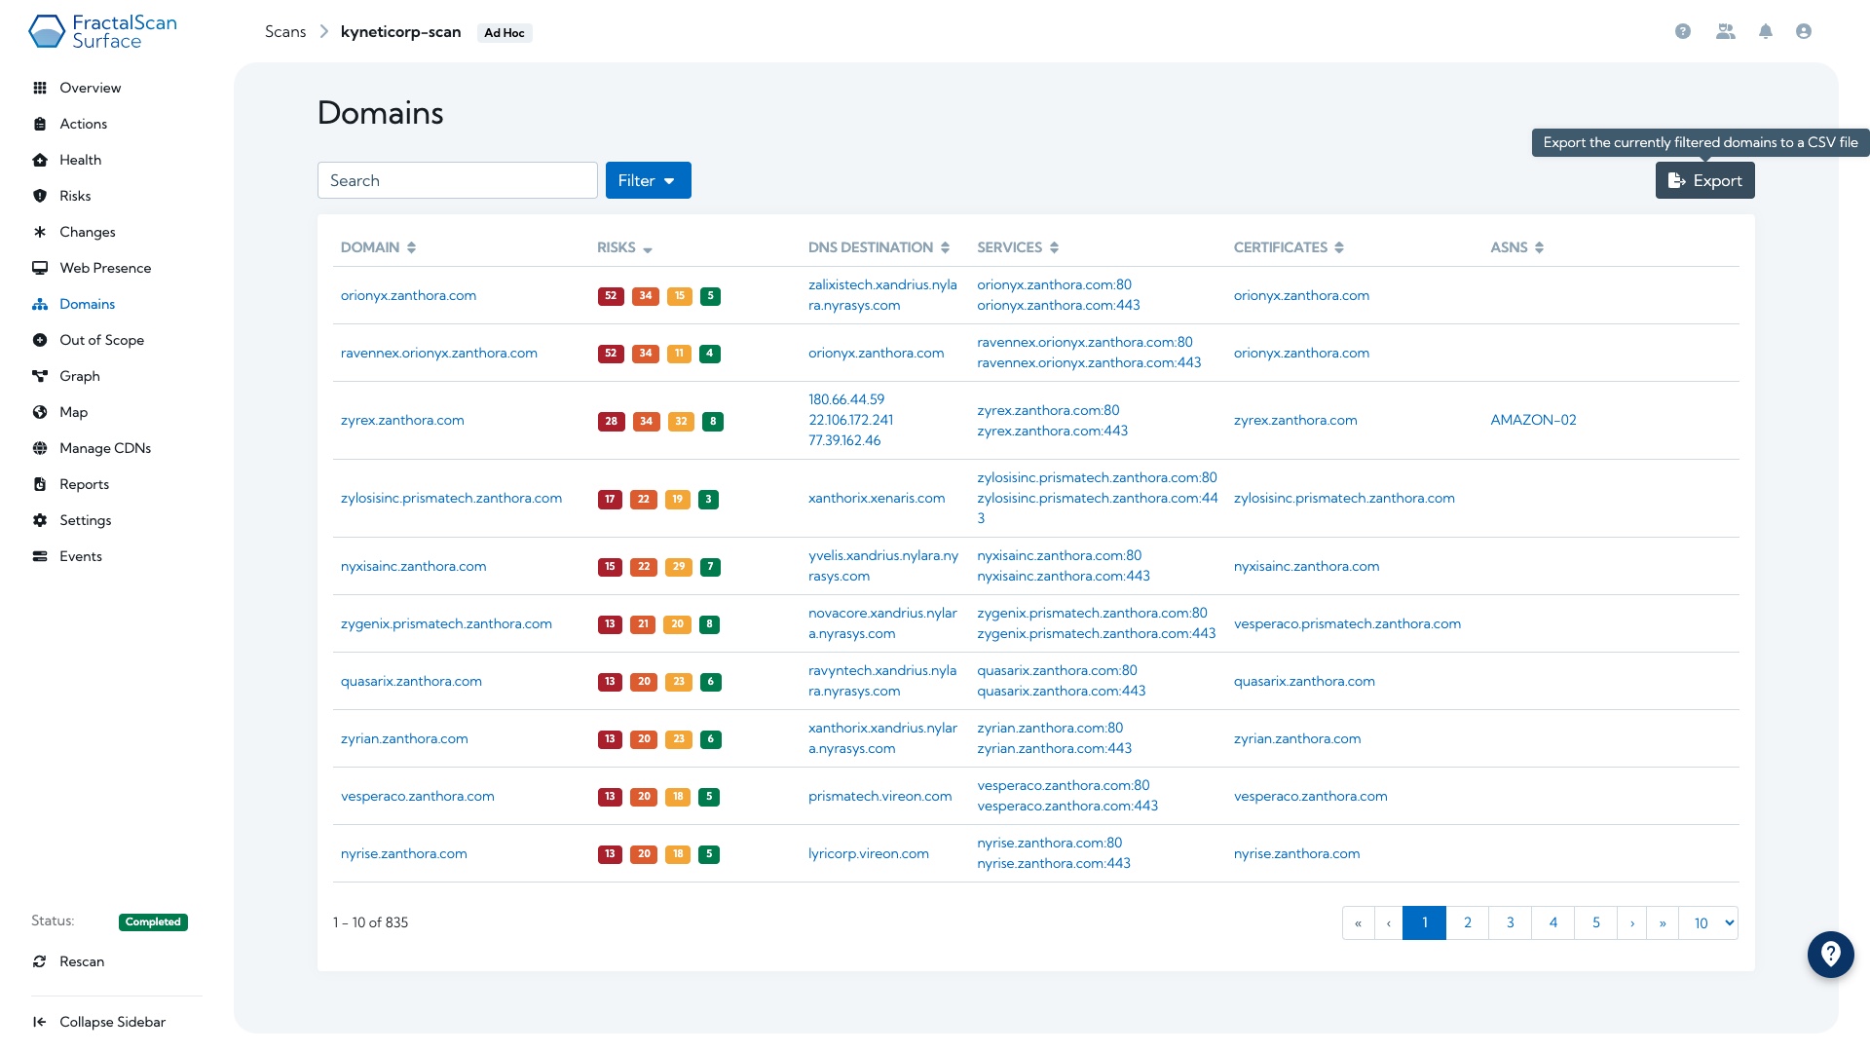Viewport: 1870px width, 1052px height.
Task: Click the Overview sidebar icon
Action: coord(40,88)
